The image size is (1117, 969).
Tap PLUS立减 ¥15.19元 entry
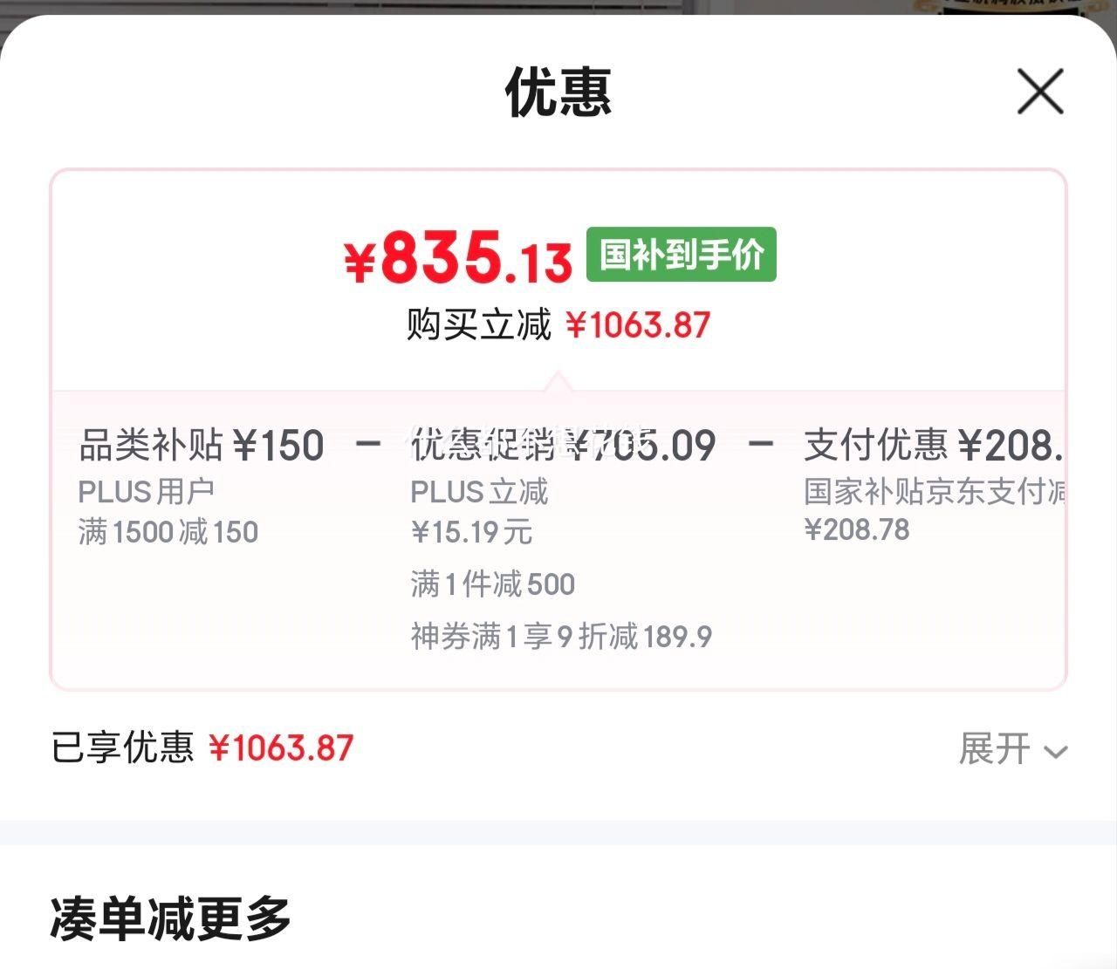(x=479, y=512)
